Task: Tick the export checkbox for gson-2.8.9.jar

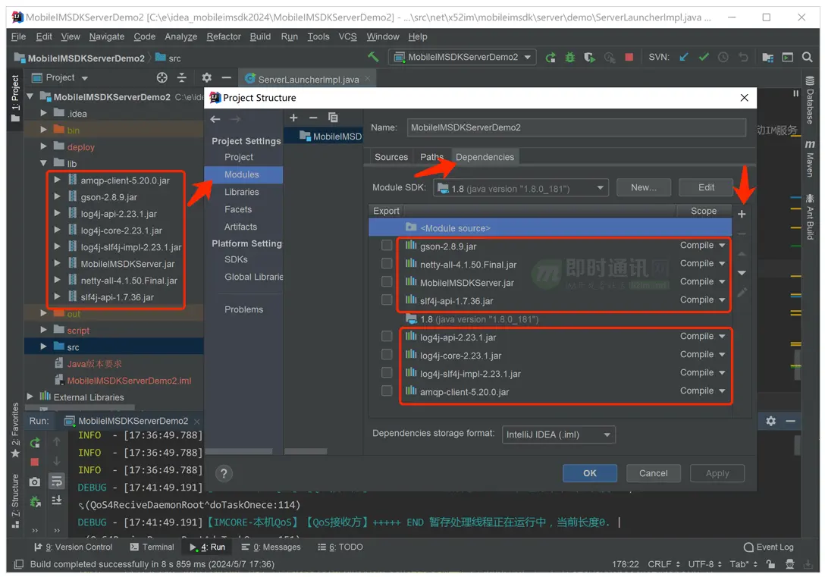Action: click(387, 246)
